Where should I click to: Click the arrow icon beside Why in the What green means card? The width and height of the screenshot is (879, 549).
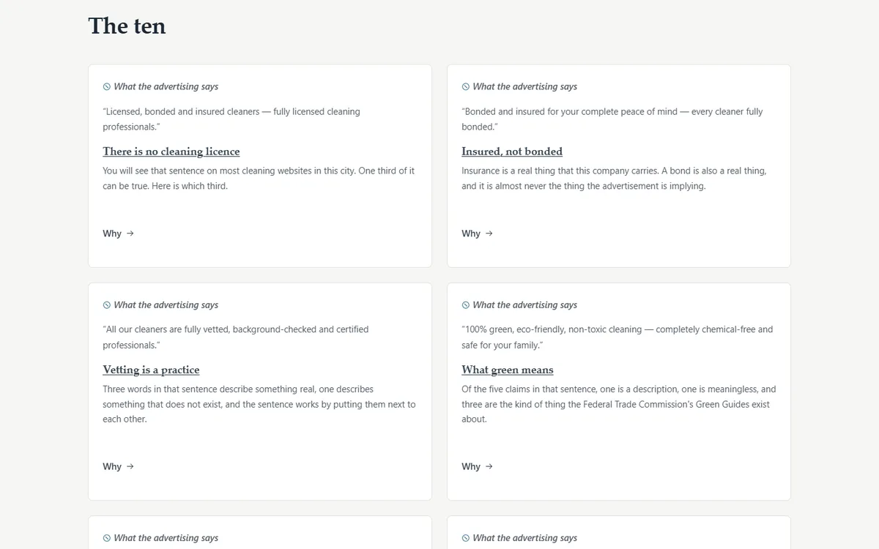coord(489,466)
